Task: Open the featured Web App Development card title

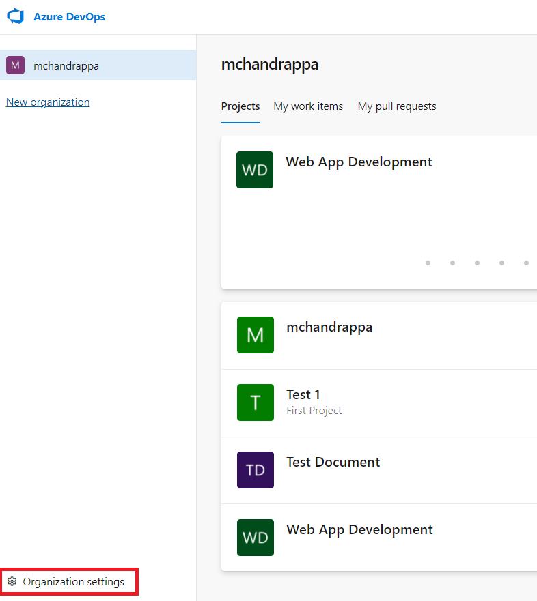Action: point(359,162)
